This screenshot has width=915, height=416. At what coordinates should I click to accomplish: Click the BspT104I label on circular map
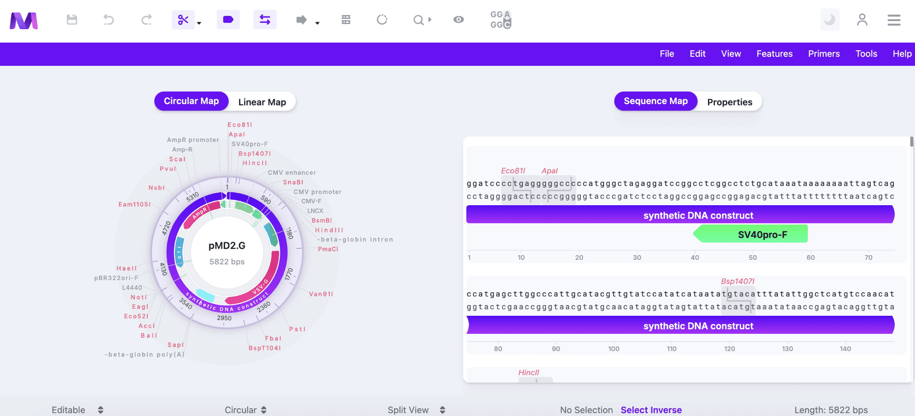coord(265,348)
